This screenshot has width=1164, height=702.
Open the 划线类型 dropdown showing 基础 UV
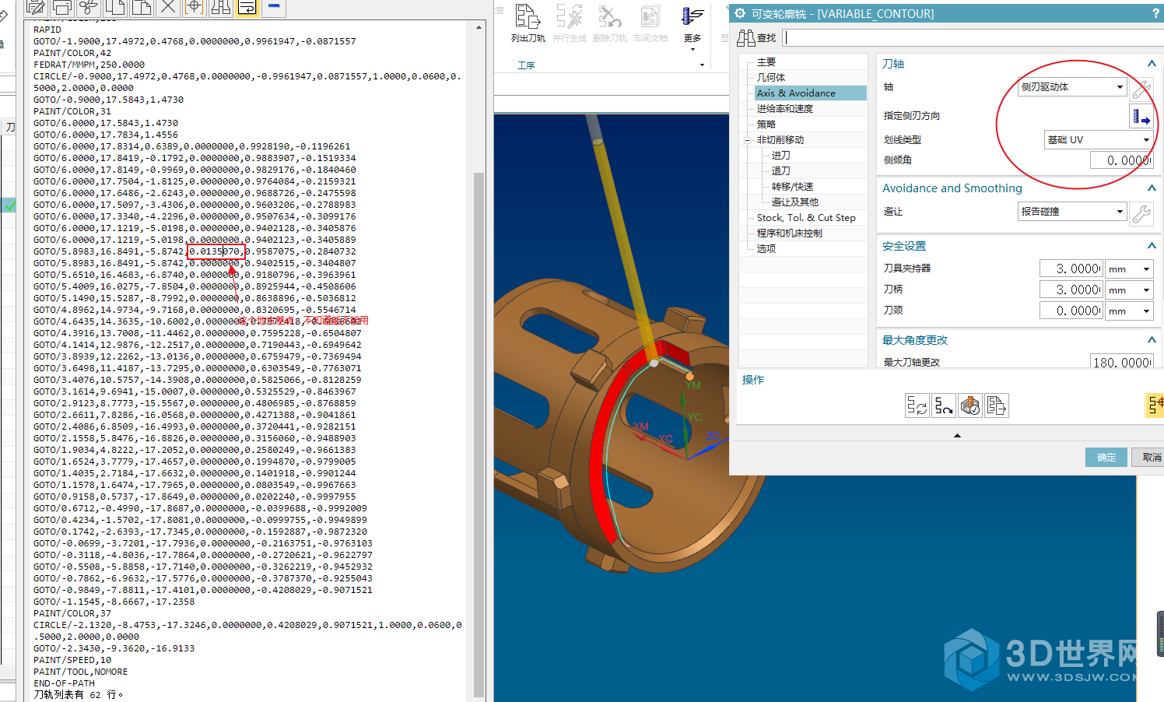(x=1098, y=139)
